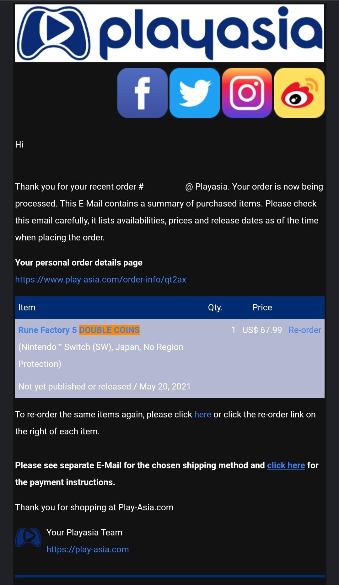Click the Re-order link beside the price

pos(305,330)
